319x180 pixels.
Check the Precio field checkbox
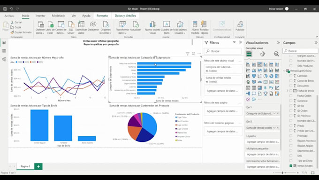(x=291, y=125)
